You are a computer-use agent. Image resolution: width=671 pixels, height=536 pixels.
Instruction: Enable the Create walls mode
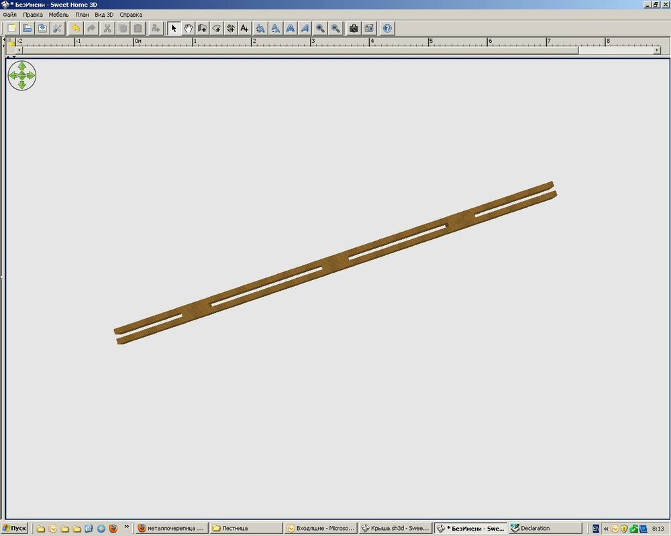202,28
